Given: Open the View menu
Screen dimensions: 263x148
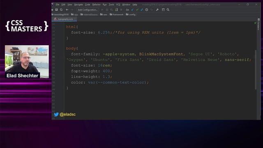Looking at the screenshot, I should pyautogui.click(x=70, y=5).
